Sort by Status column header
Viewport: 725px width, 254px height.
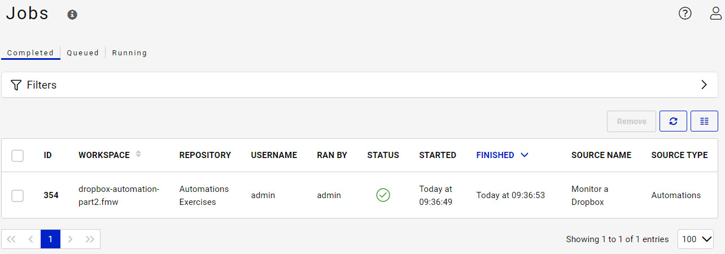click(383, 155)
